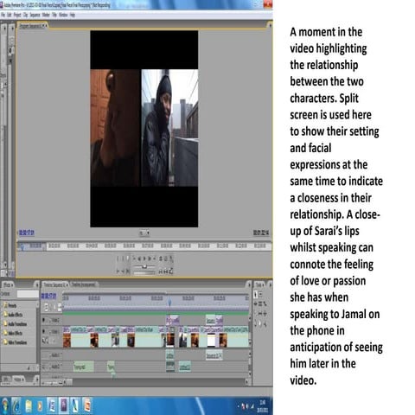Viewport: 415px width, 415px height.
Task: Click the timeline's blue timecode display
Action: click(48, 296)
